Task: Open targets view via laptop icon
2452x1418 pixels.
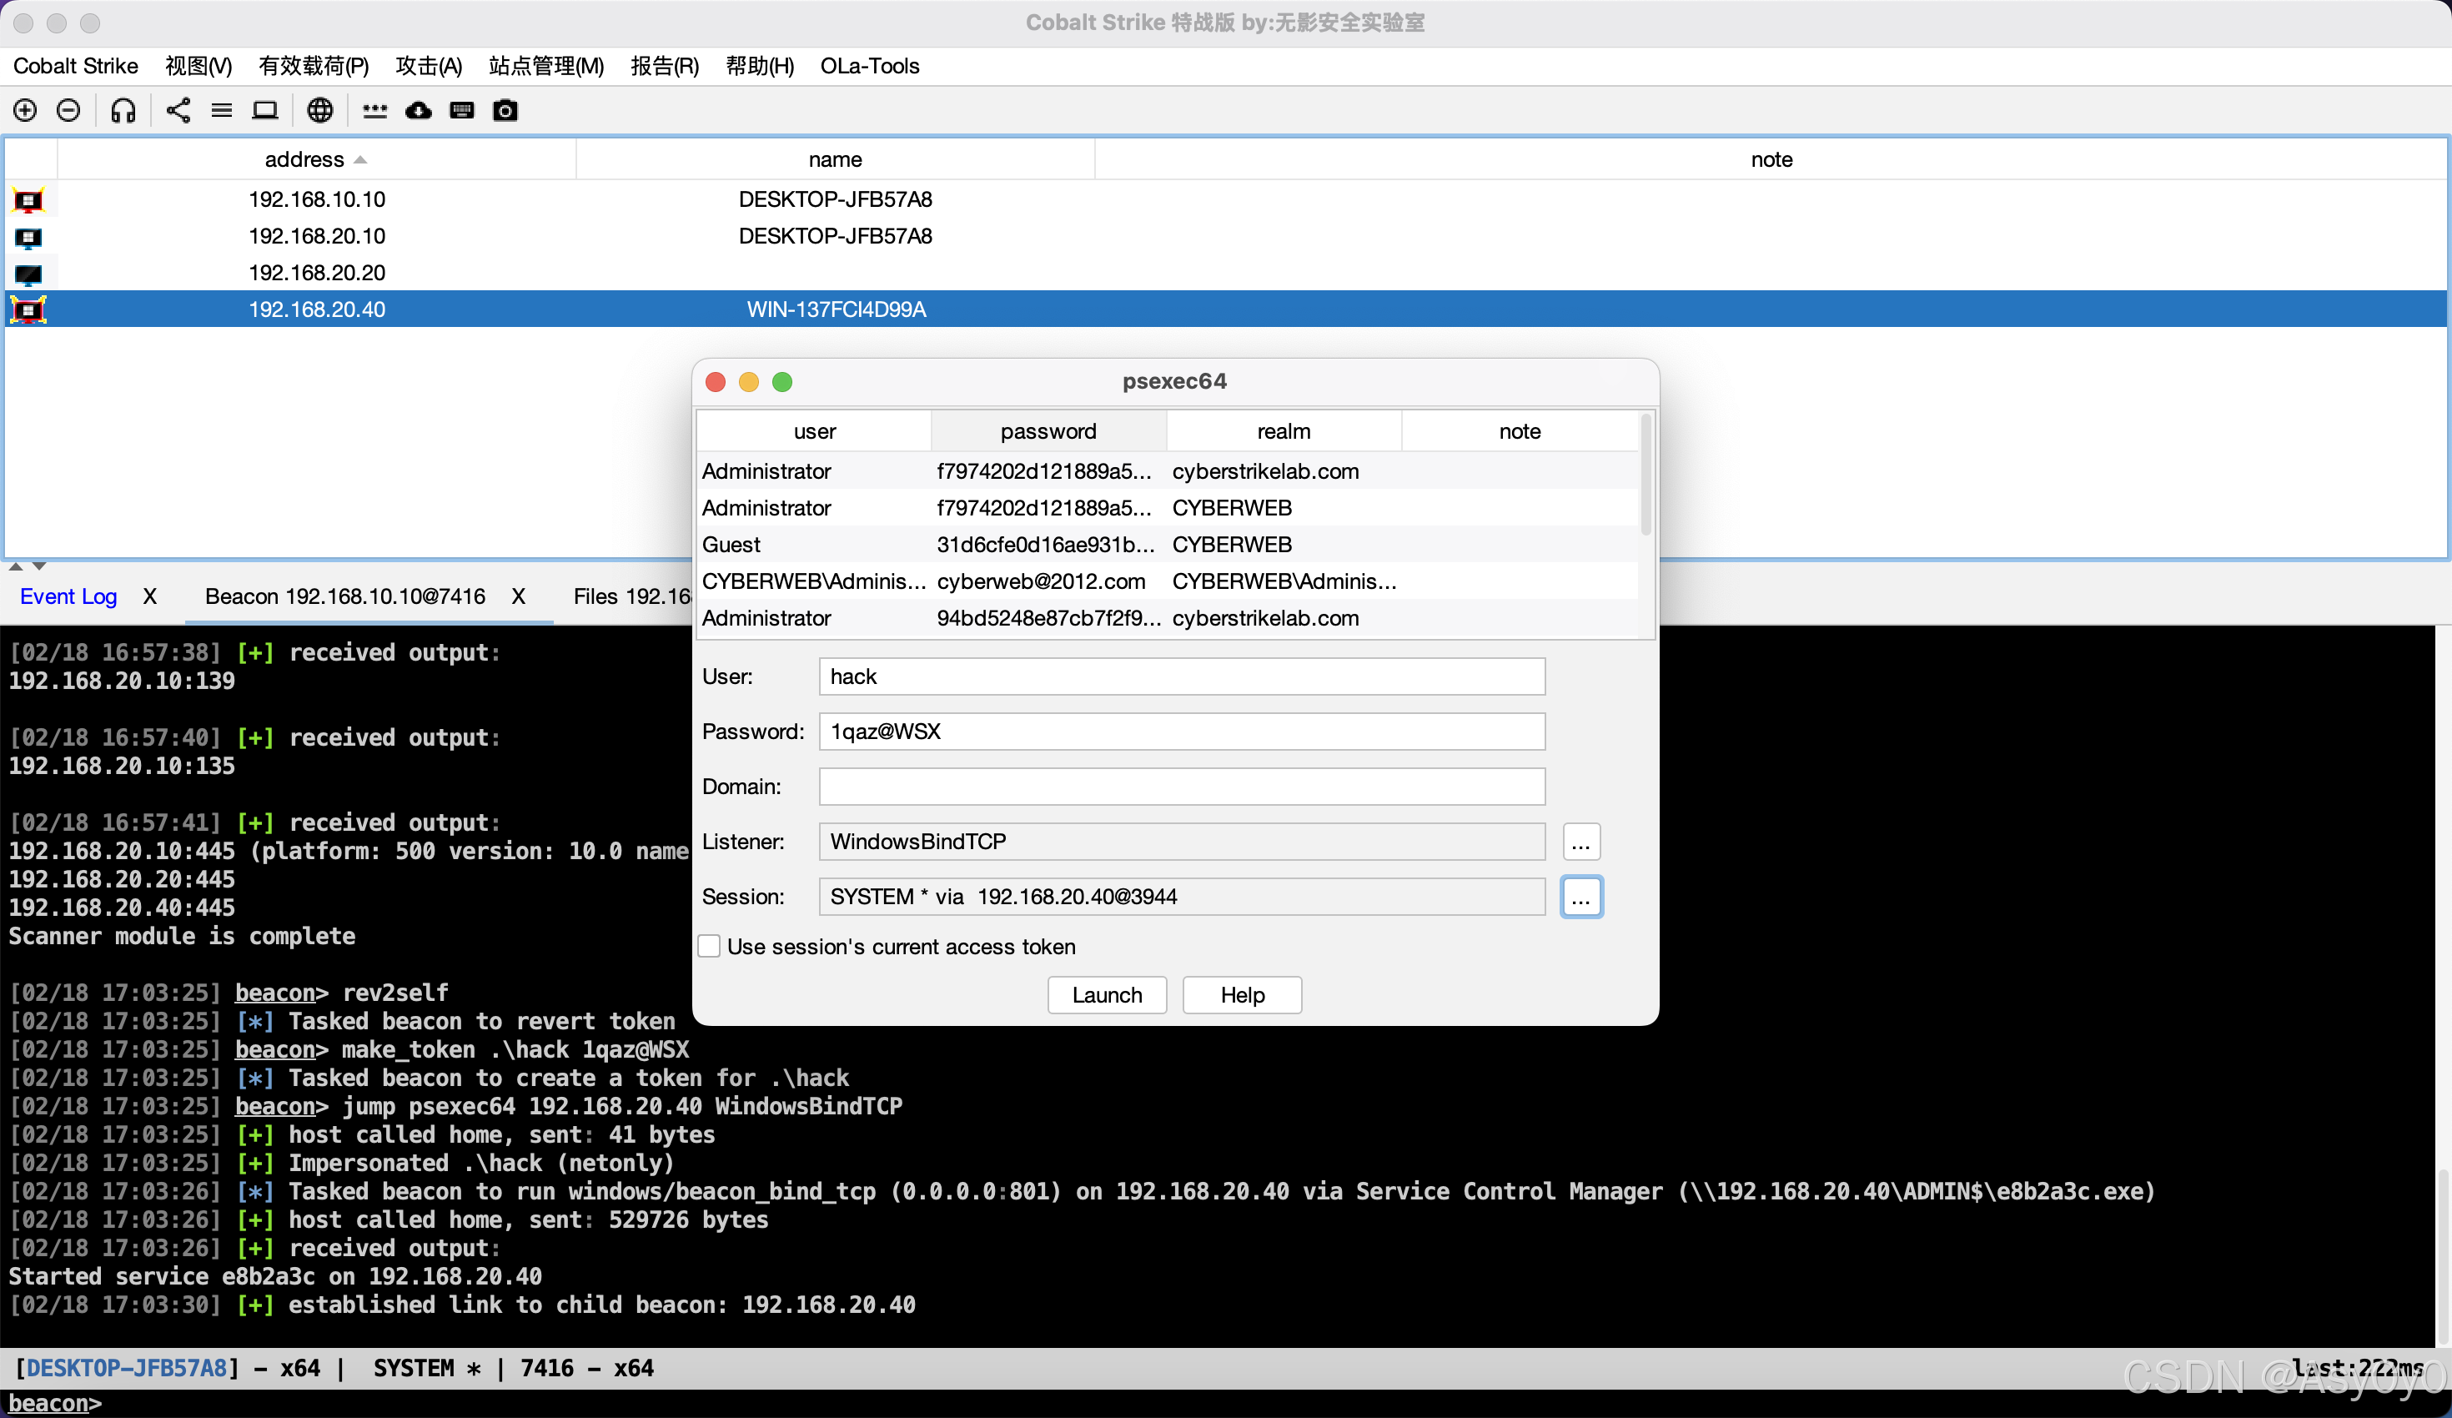Action: point(264,110)
